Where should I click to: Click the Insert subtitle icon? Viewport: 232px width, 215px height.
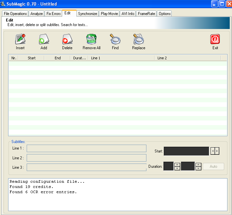pyautogui.click(x=20, y=39)
